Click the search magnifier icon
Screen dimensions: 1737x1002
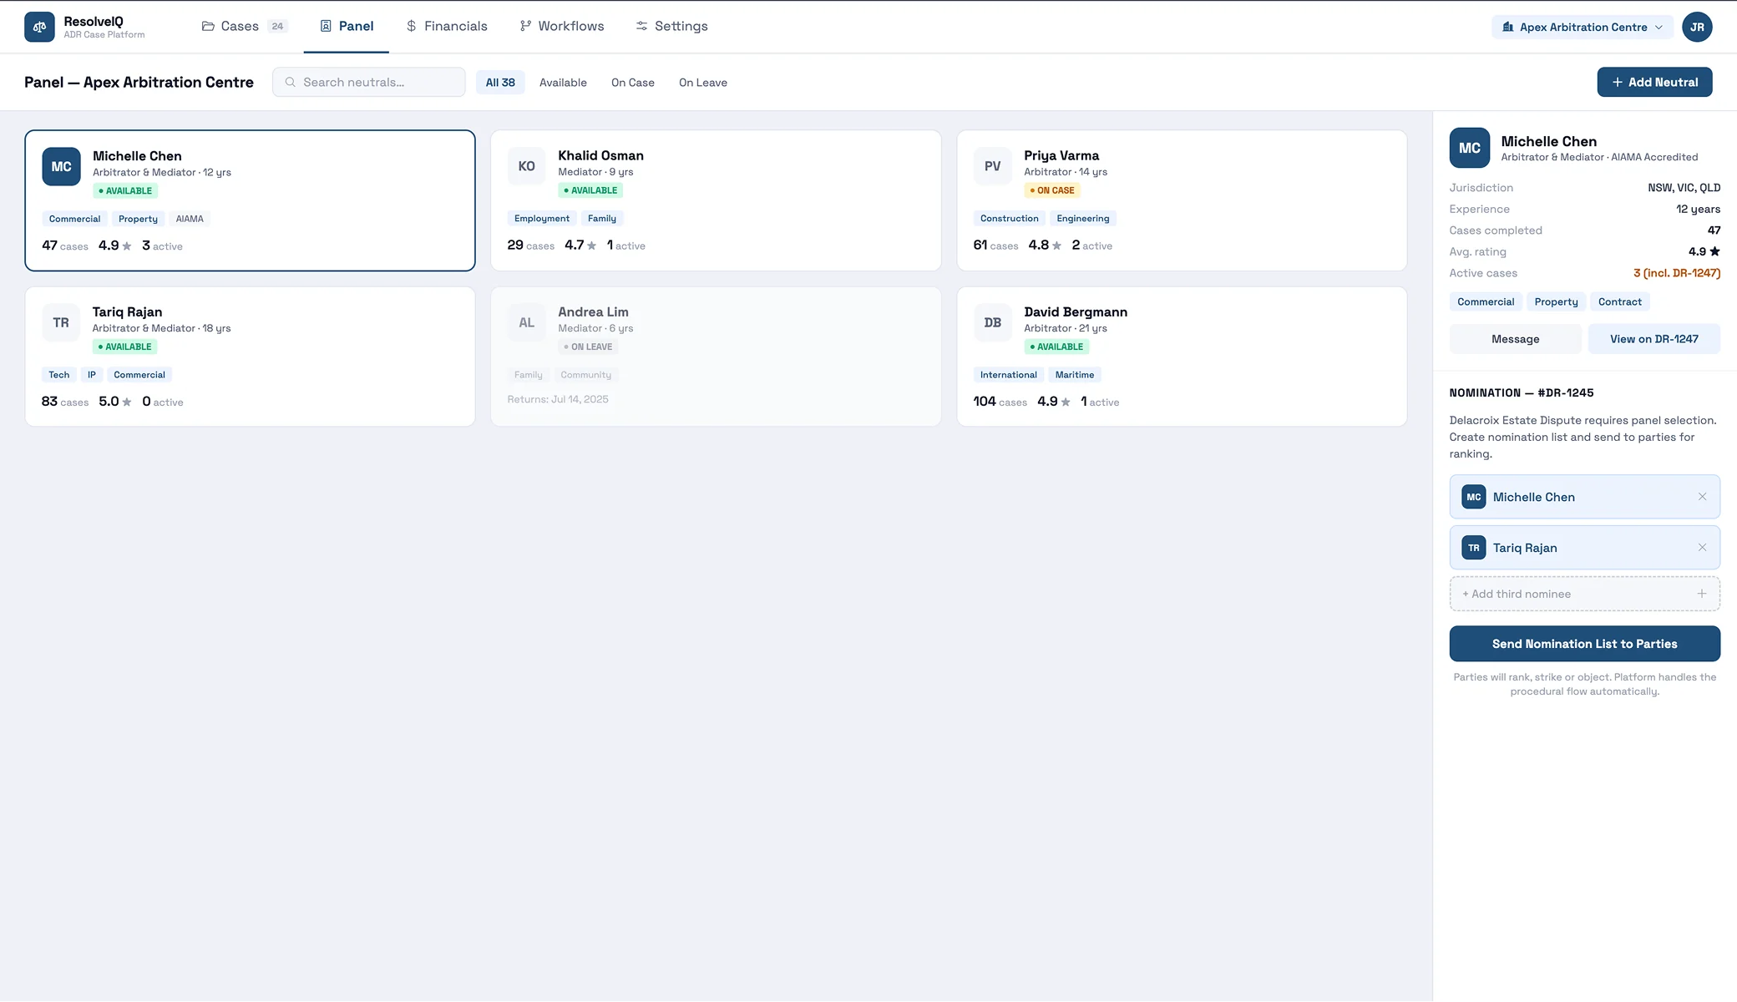290,82
